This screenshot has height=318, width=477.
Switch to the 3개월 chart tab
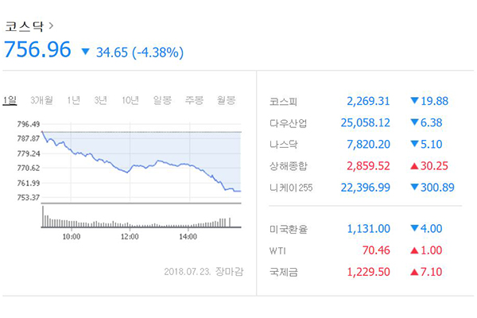coord(41,100)
